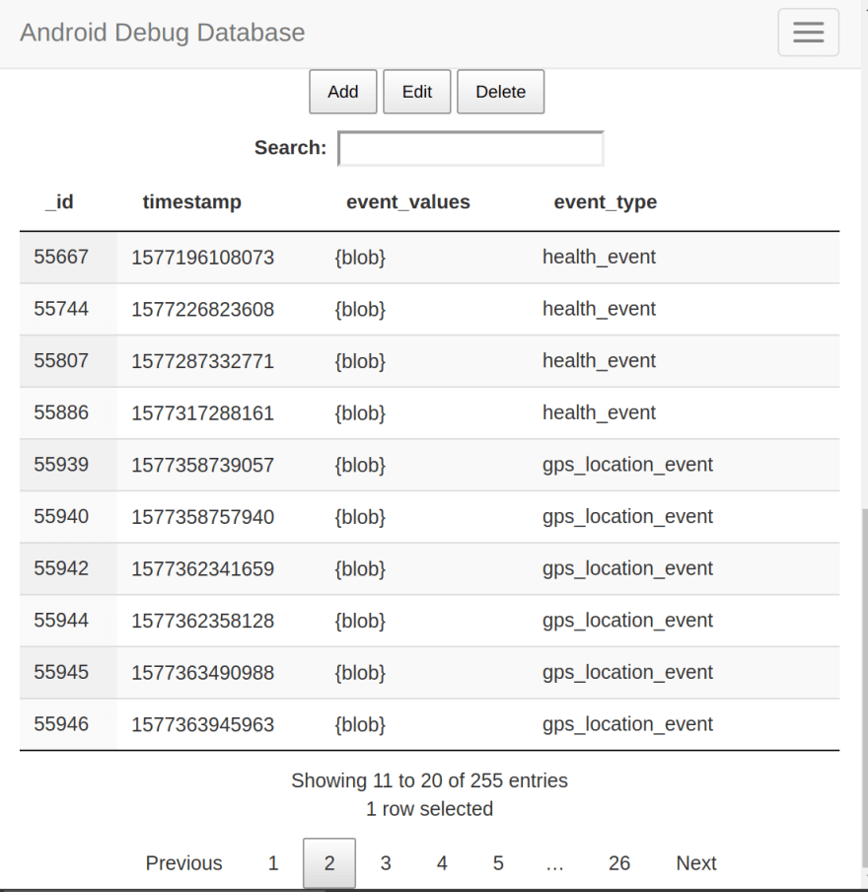868x892 pixels.
Task: Click gps_location_event cell in row 55945
Action: point(627,672)
